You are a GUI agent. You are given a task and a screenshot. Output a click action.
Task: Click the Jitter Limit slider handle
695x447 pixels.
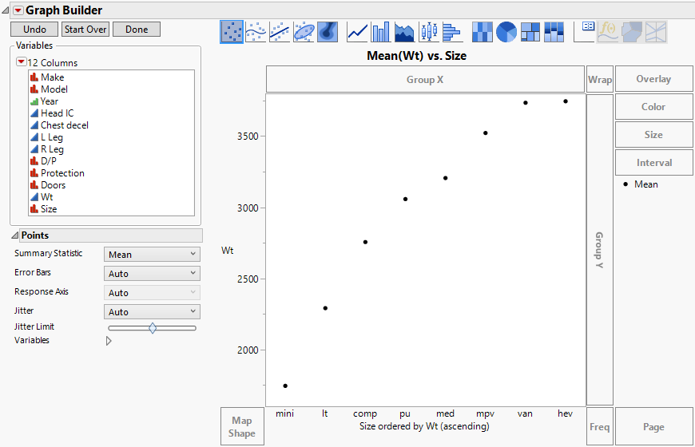pyautogui.click(x=153, y=327)
